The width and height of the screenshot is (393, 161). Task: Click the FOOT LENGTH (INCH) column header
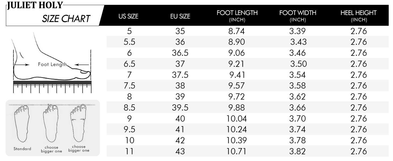[x=237, y=16]
